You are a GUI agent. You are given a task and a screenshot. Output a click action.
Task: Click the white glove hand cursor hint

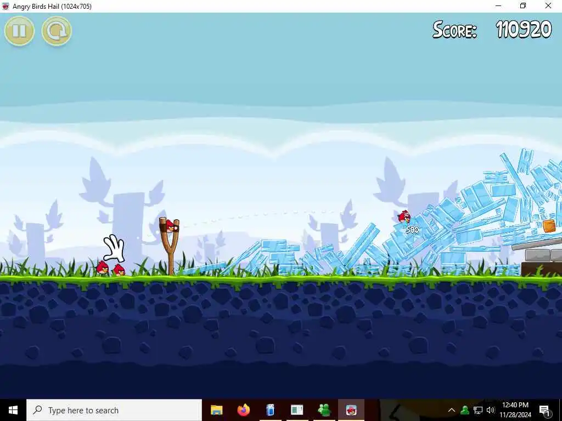[x=114, y=248]
